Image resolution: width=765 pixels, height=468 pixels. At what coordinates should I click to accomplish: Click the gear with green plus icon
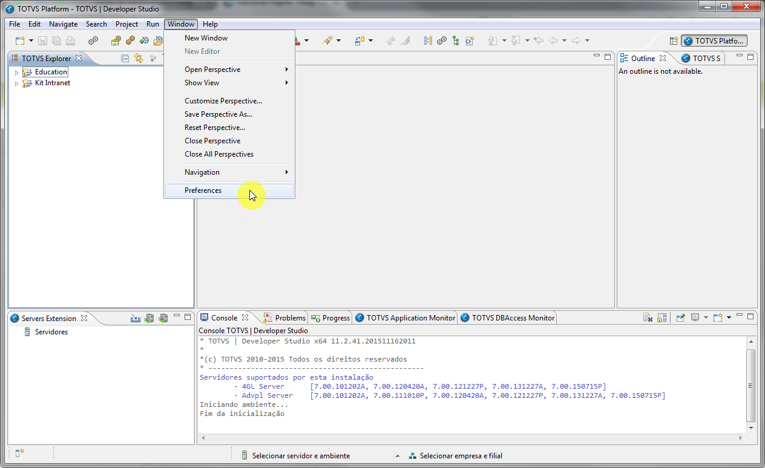pos(144,41)
